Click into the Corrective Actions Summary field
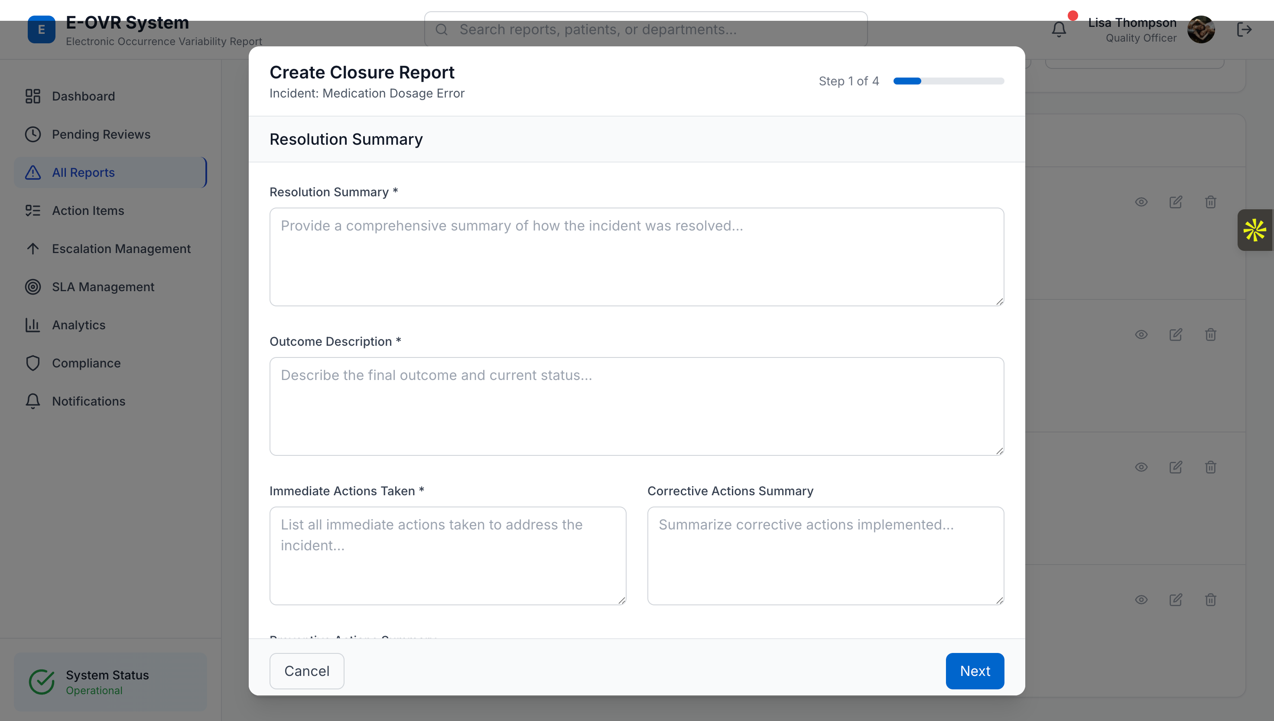 (825, 555)
